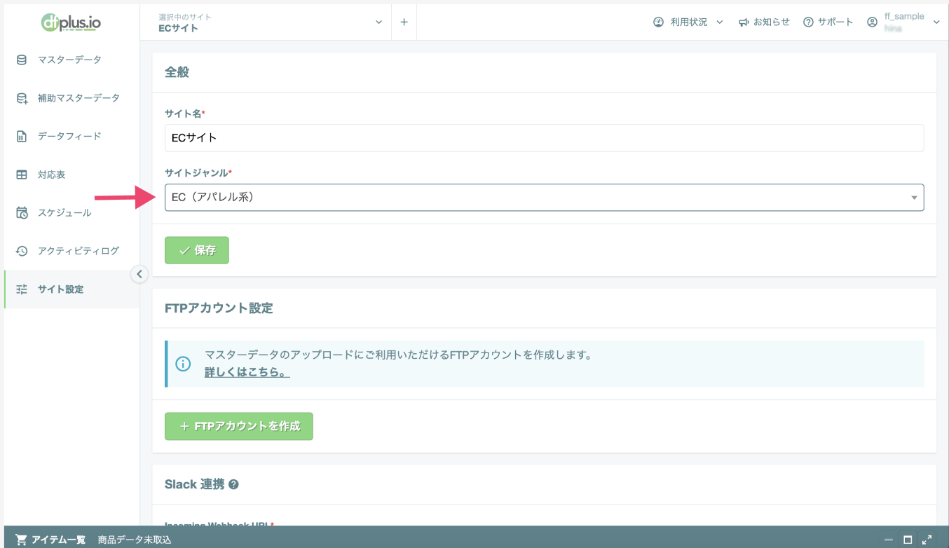Screen dimensions: 949x548
Task: Click the shopping cart icon in bottom bar
Action: click(x=21, y=540)
